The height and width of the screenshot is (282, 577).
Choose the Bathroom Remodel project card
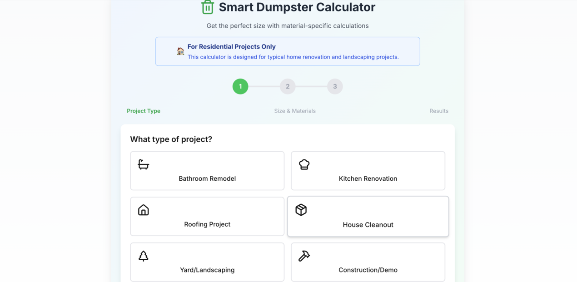(207, 171)
